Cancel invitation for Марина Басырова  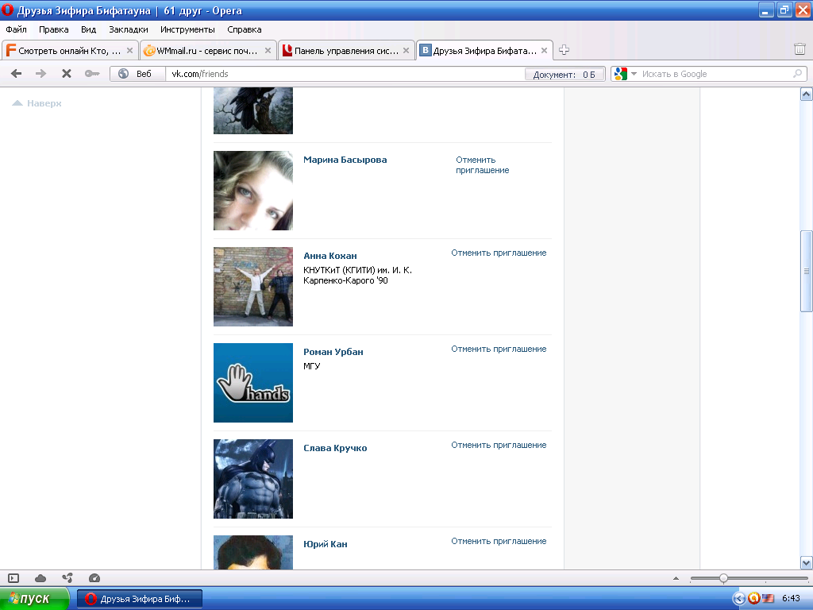point(482,165)
